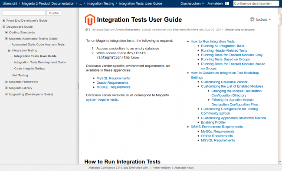The width and height of the screenshot is (282, 171).
Task: Collapse Magento Automated Testing Guide node
Action: [7, 39]
